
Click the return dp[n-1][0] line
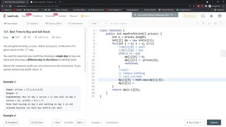pyautogui.click(x=126, y=90)
